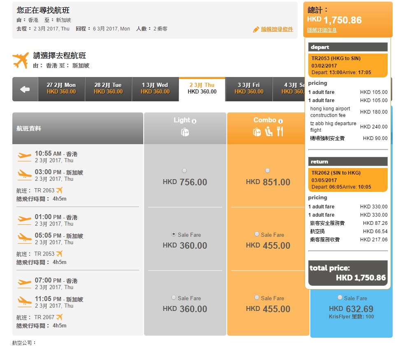Open the edit search criteria link

pyautogui.click(x=277, y=29)
